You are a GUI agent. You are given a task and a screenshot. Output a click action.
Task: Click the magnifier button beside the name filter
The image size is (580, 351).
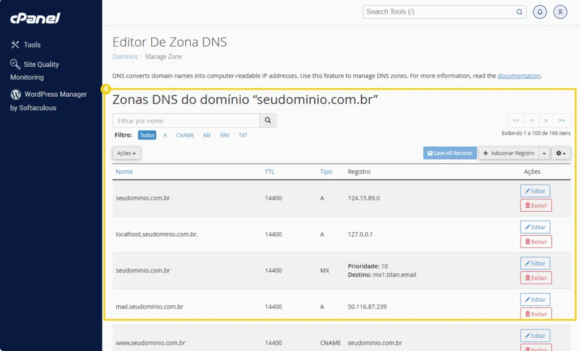pyautogui.click(x=267, y=121)
